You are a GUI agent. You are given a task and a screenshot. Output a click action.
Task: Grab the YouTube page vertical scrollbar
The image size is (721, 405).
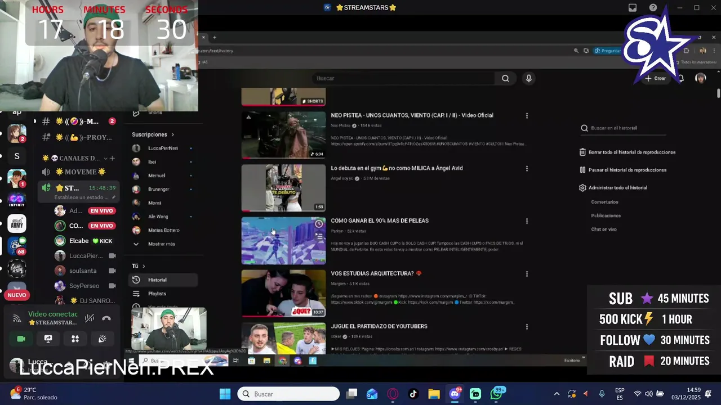click(x=718, y=93)
